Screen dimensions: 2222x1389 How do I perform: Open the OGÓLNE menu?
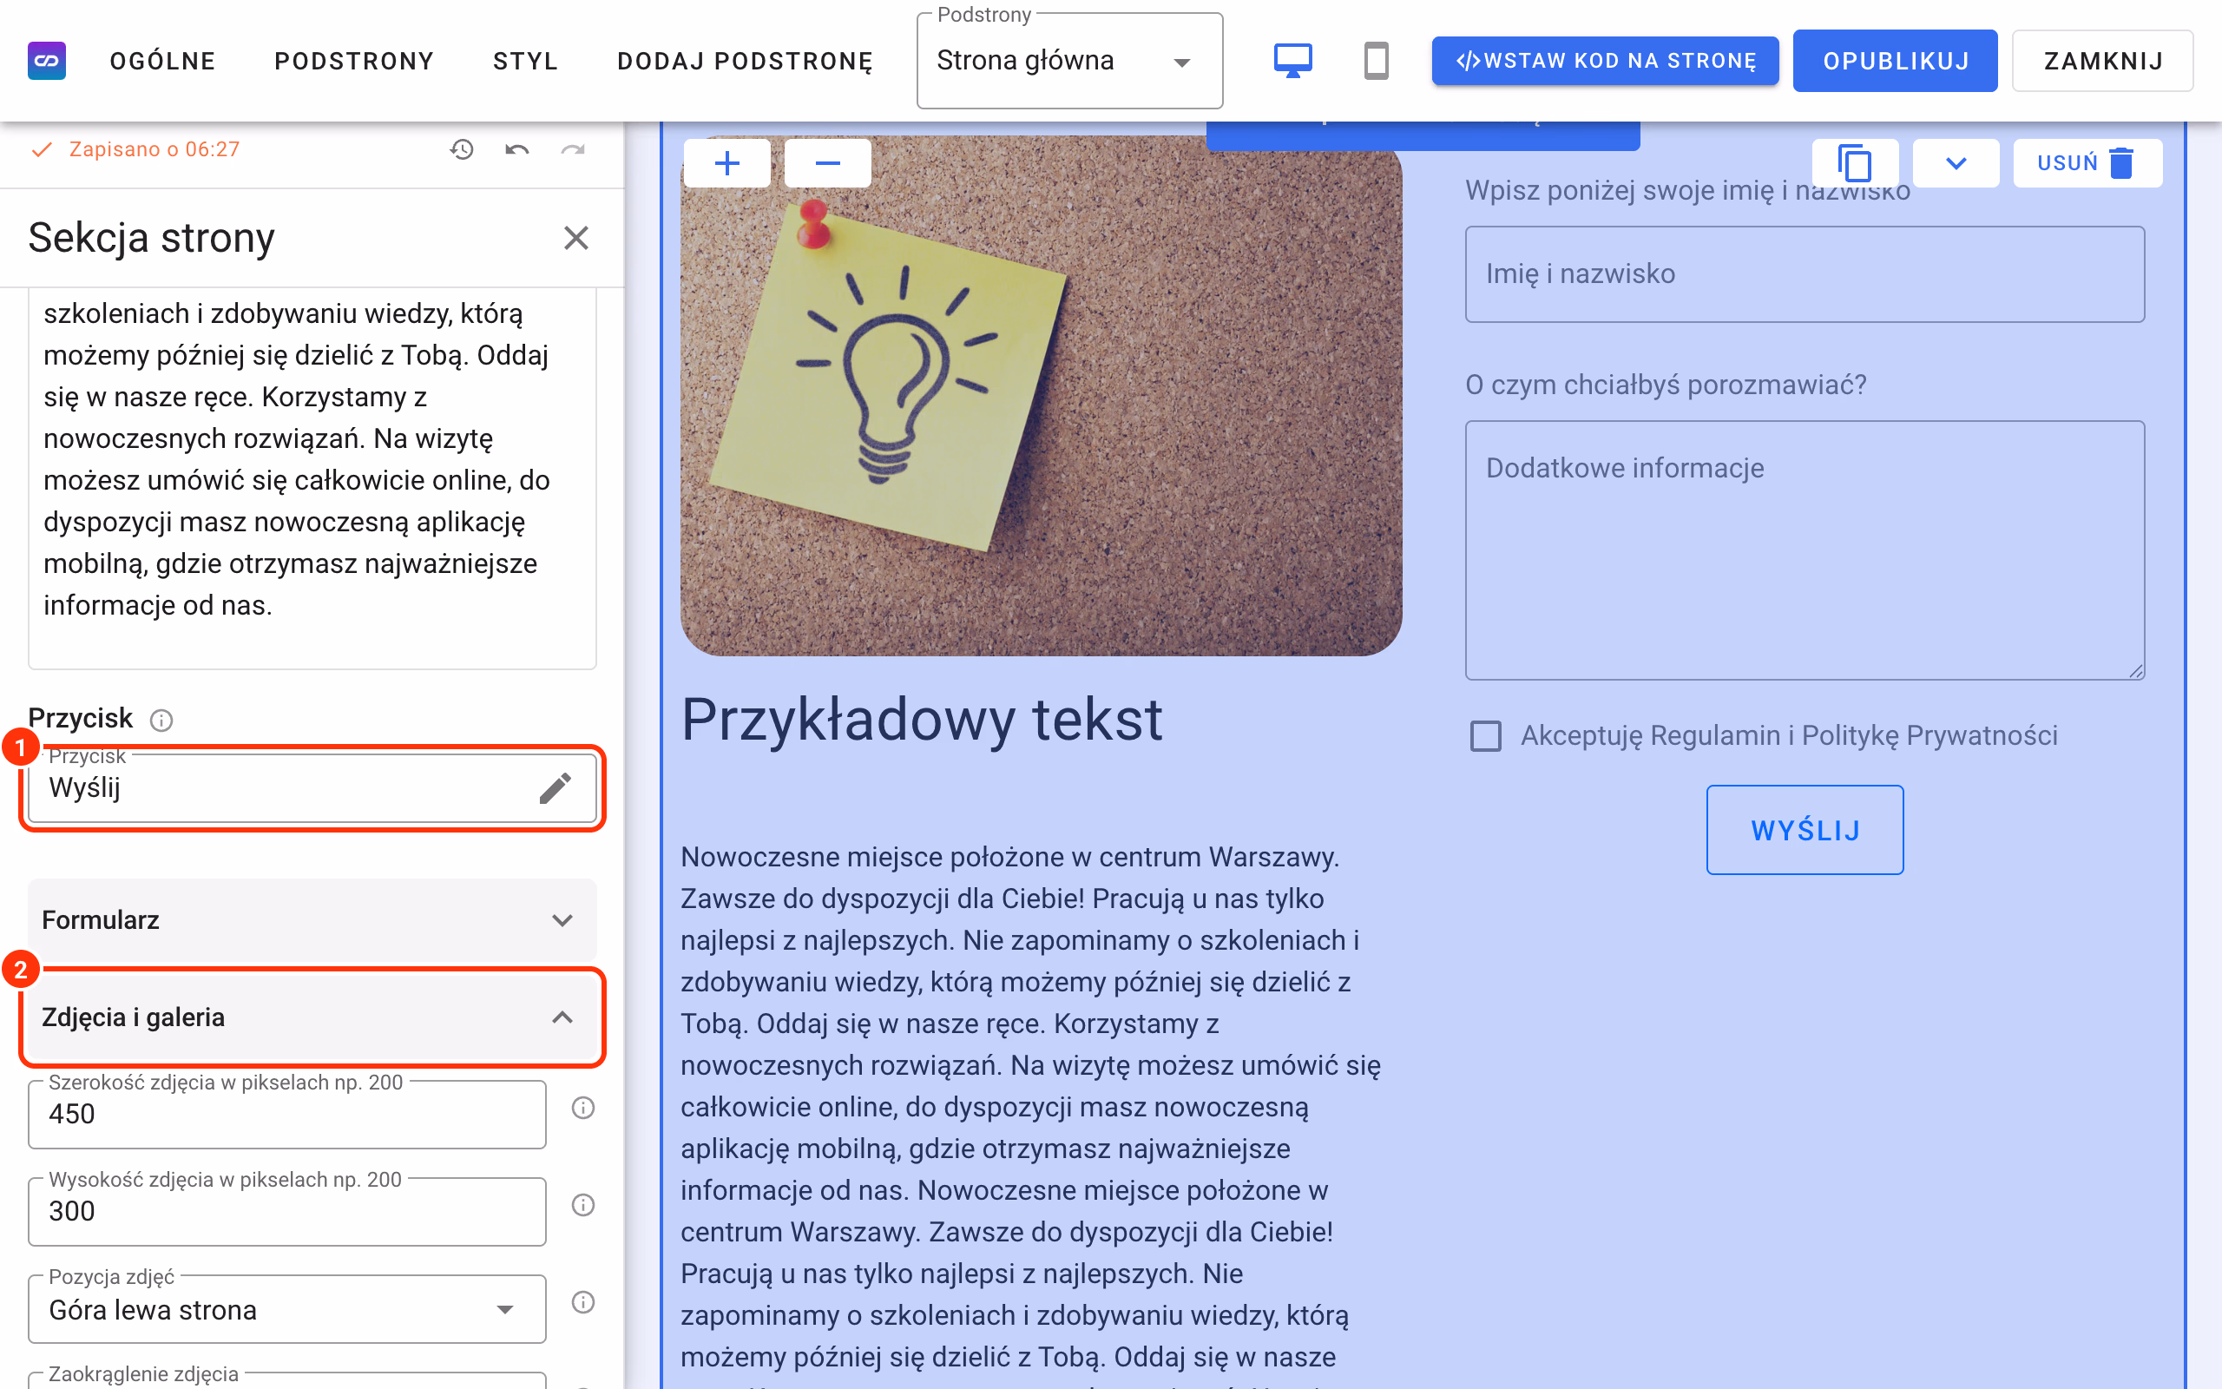pos(162,62)
